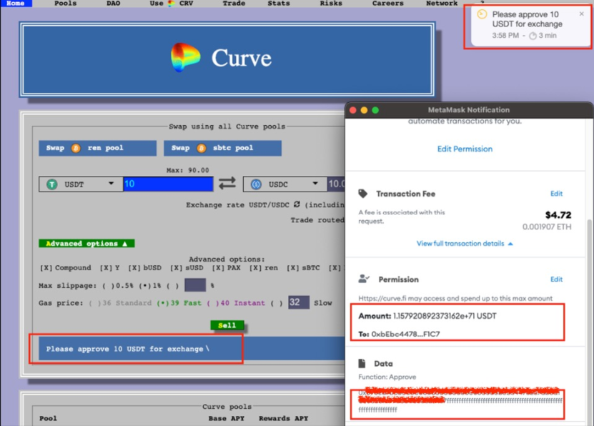This screenshot has height=426, width=594.
Task: Open the Careers page
Action: click(x=387, y=3)
